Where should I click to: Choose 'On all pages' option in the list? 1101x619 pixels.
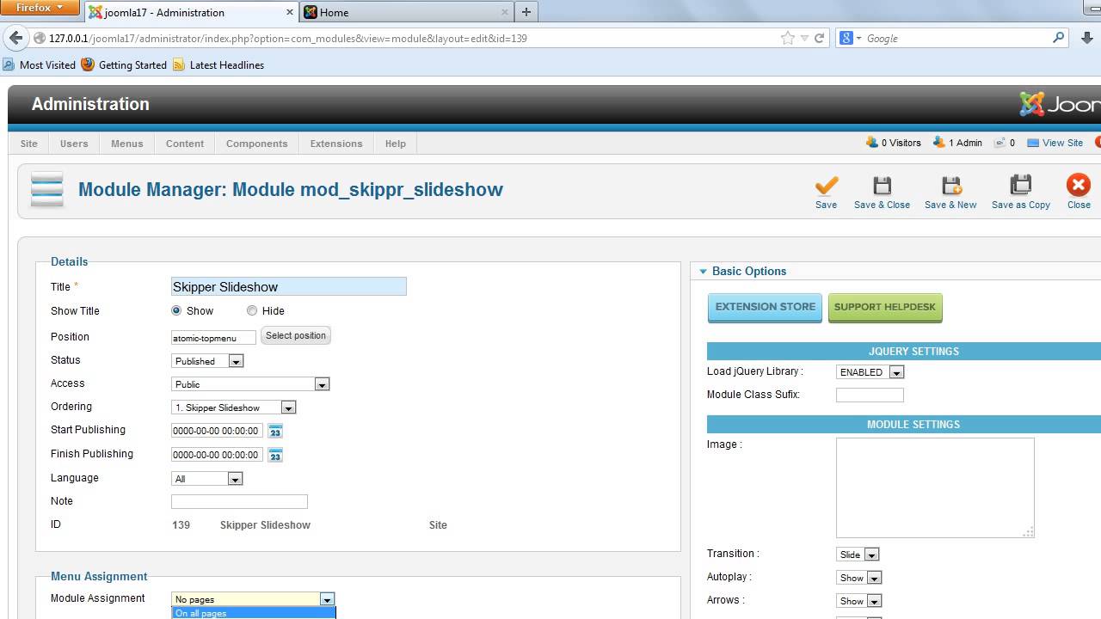tap(253, 613)
